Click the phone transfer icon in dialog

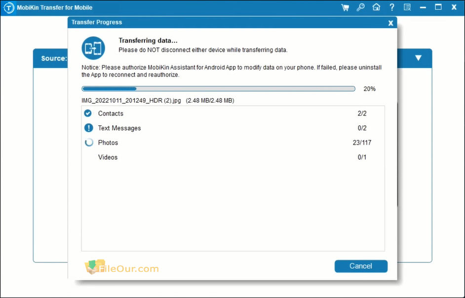[x=93, y=48]
